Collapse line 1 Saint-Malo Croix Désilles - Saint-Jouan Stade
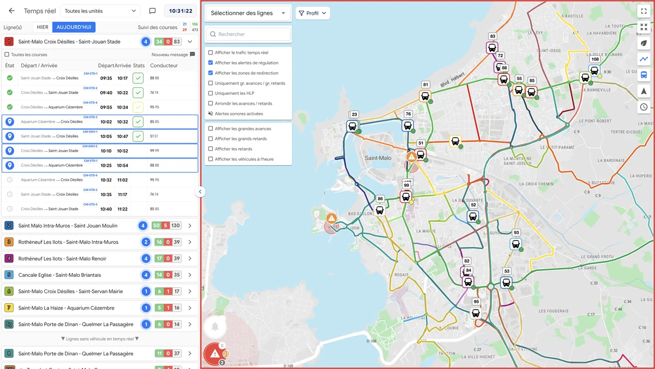This screenshot has width=655, height=369. 190,41
